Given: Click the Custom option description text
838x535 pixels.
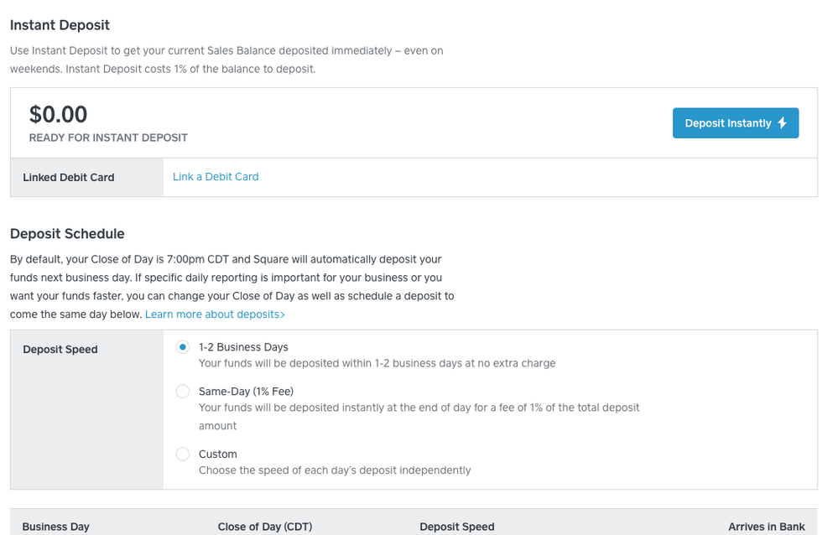Looking at the screenshot, I should [335, 470].
